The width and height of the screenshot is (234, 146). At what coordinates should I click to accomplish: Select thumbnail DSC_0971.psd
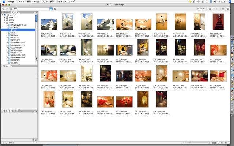click(105, 73)
